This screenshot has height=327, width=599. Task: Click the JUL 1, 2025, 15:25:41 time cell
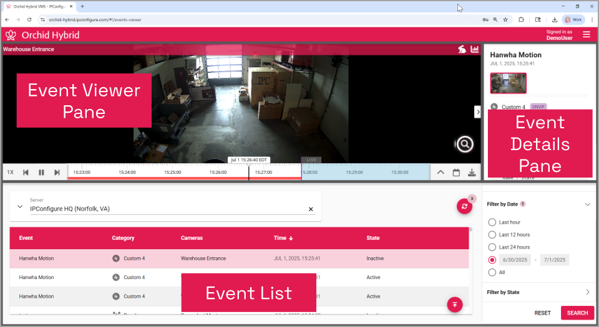click(x=297, y=258)
